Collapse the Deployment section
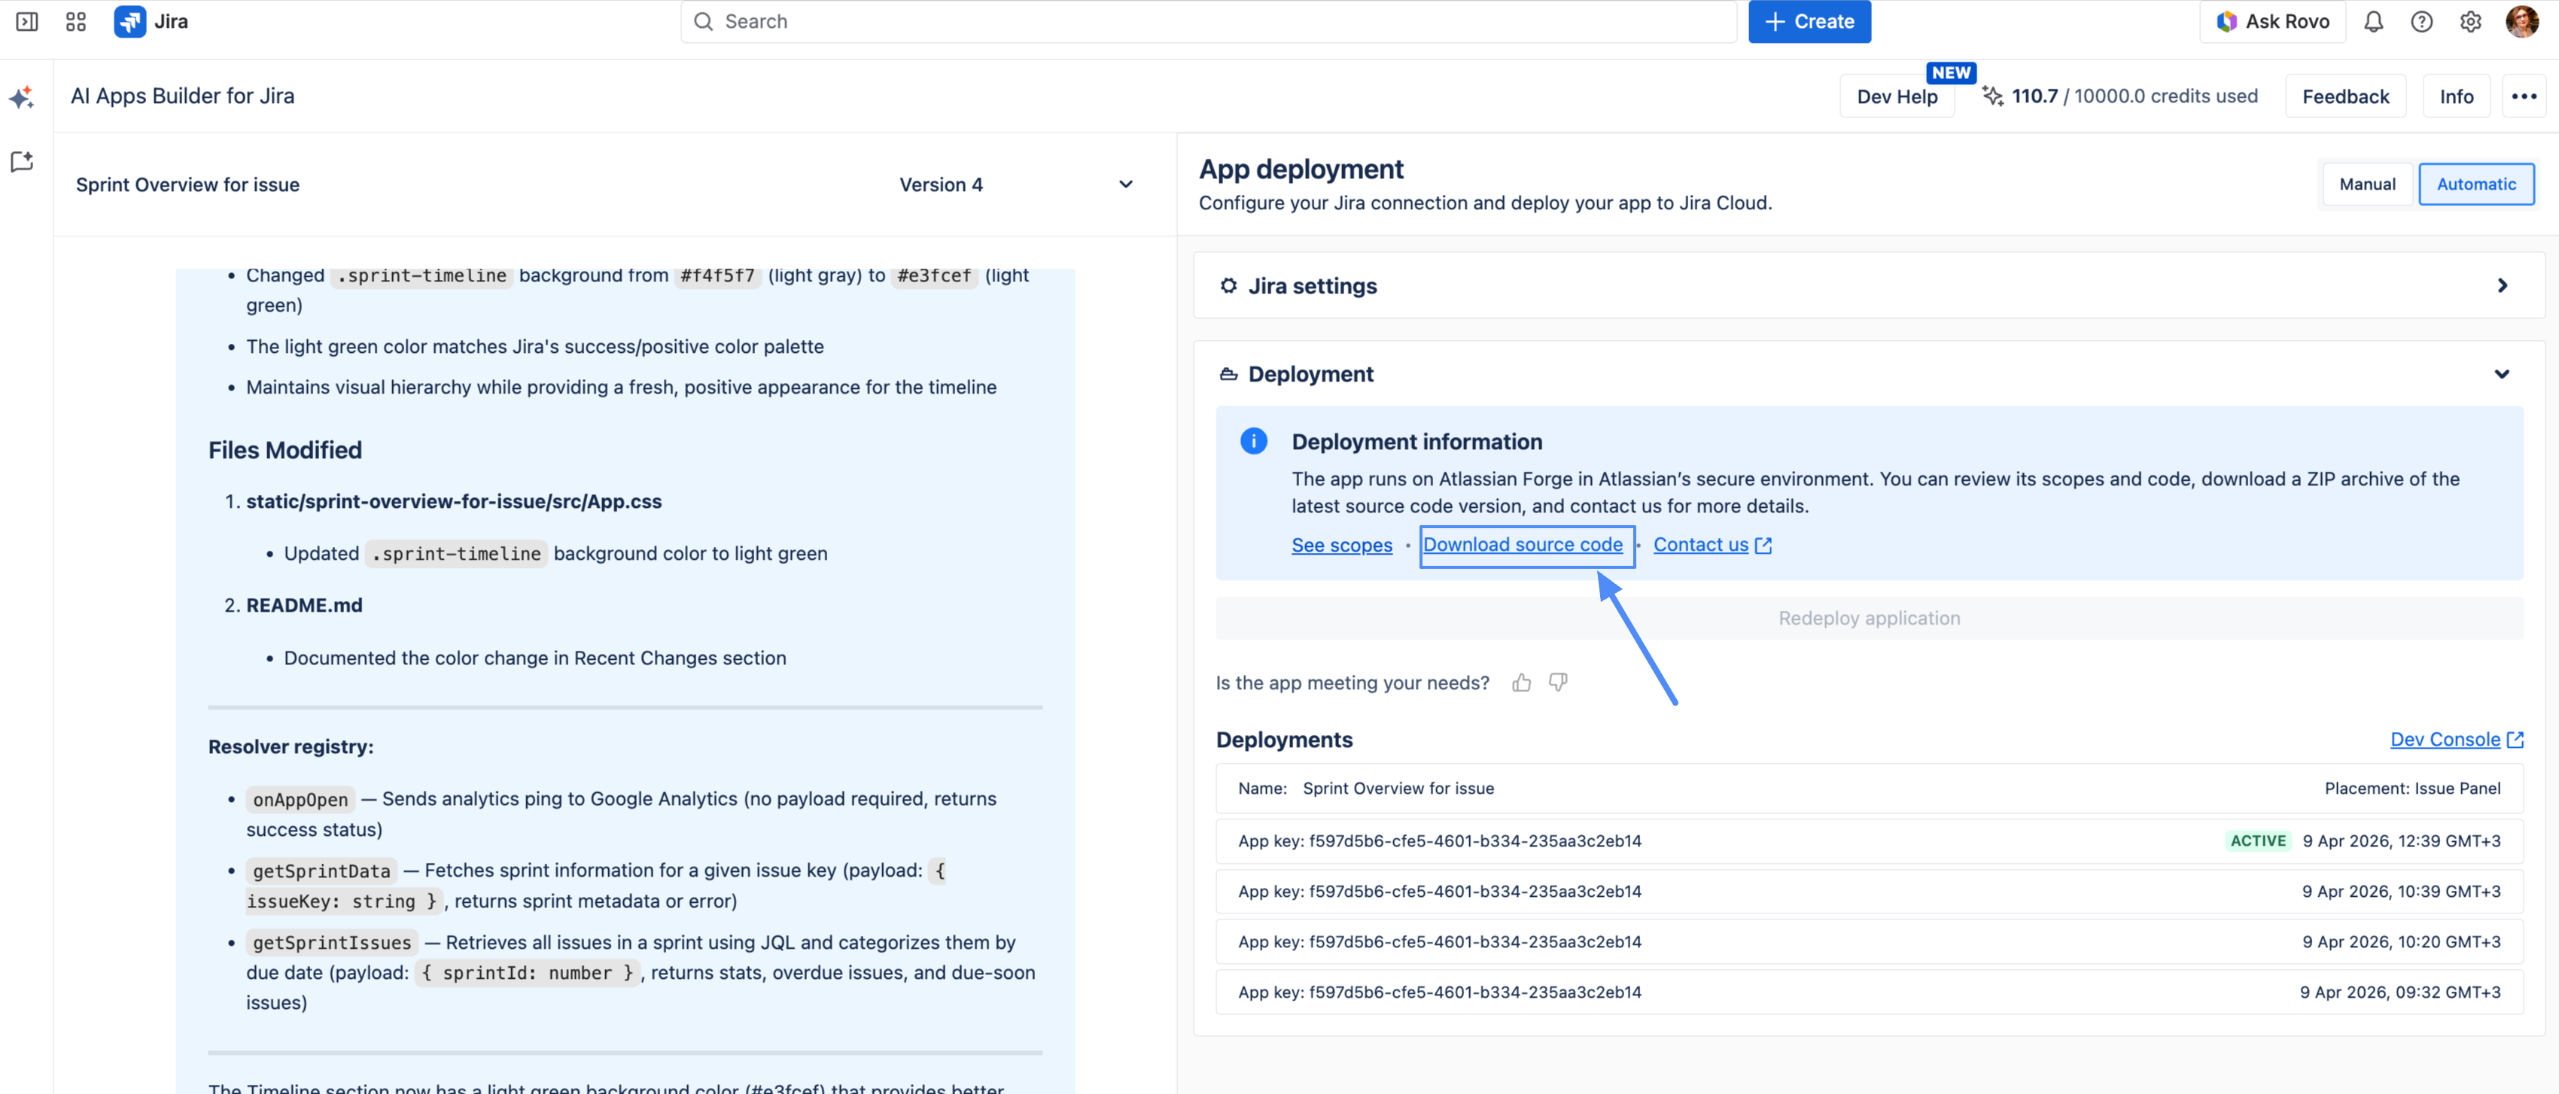 pyautogui.click(x=2501, y=374)
